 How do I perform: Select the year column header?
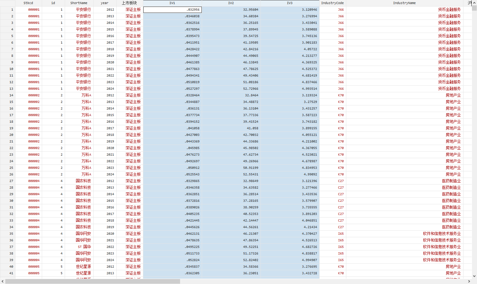tap(105, 3)
